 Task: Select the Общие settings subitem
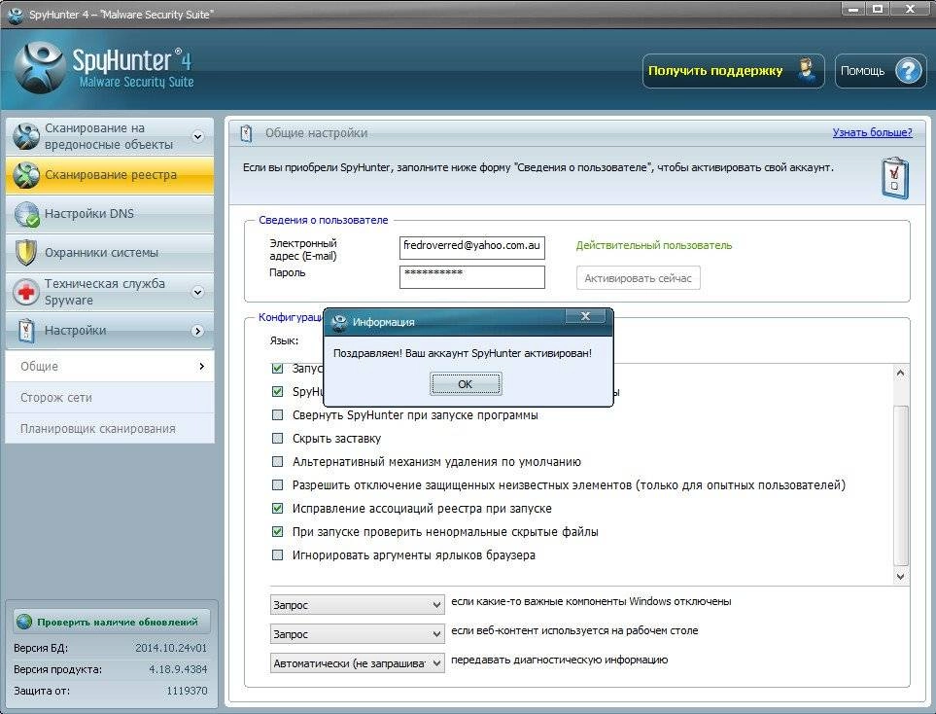110,367
